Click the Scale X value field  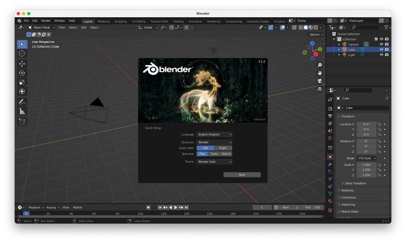point(366,165)
